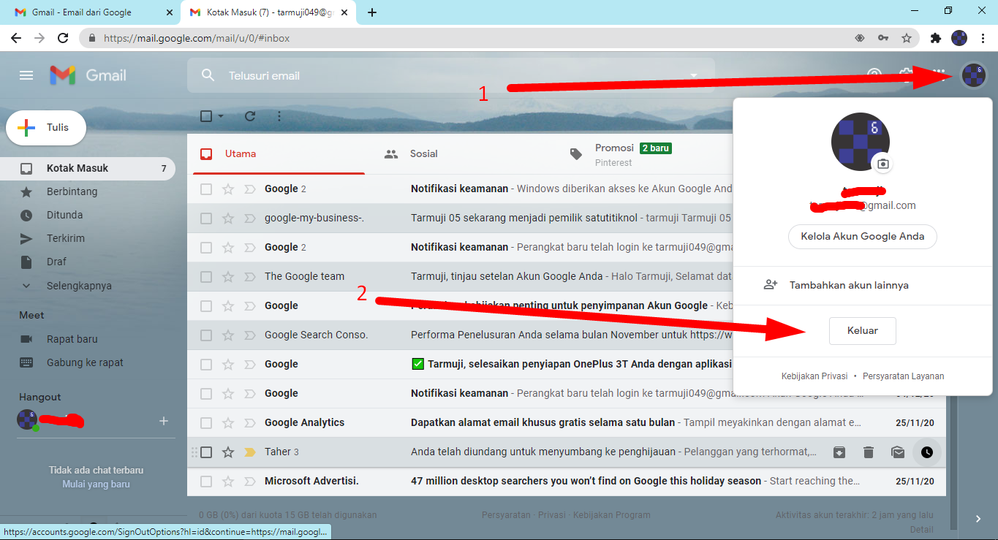Screen dimensions: 998x540
Task: Archive the Taher email
Action: point(839,452)
